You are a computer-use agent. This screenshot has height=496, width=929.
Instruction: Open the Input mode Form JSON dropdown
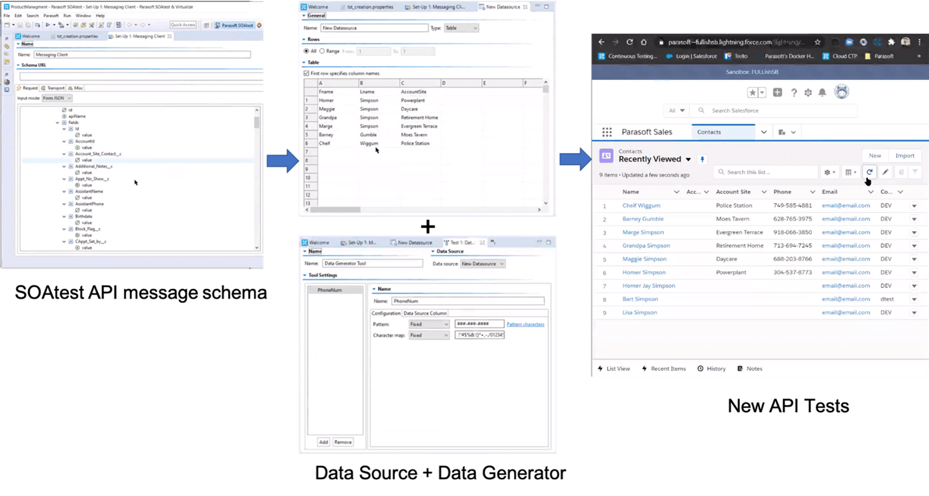coord(57,98)
